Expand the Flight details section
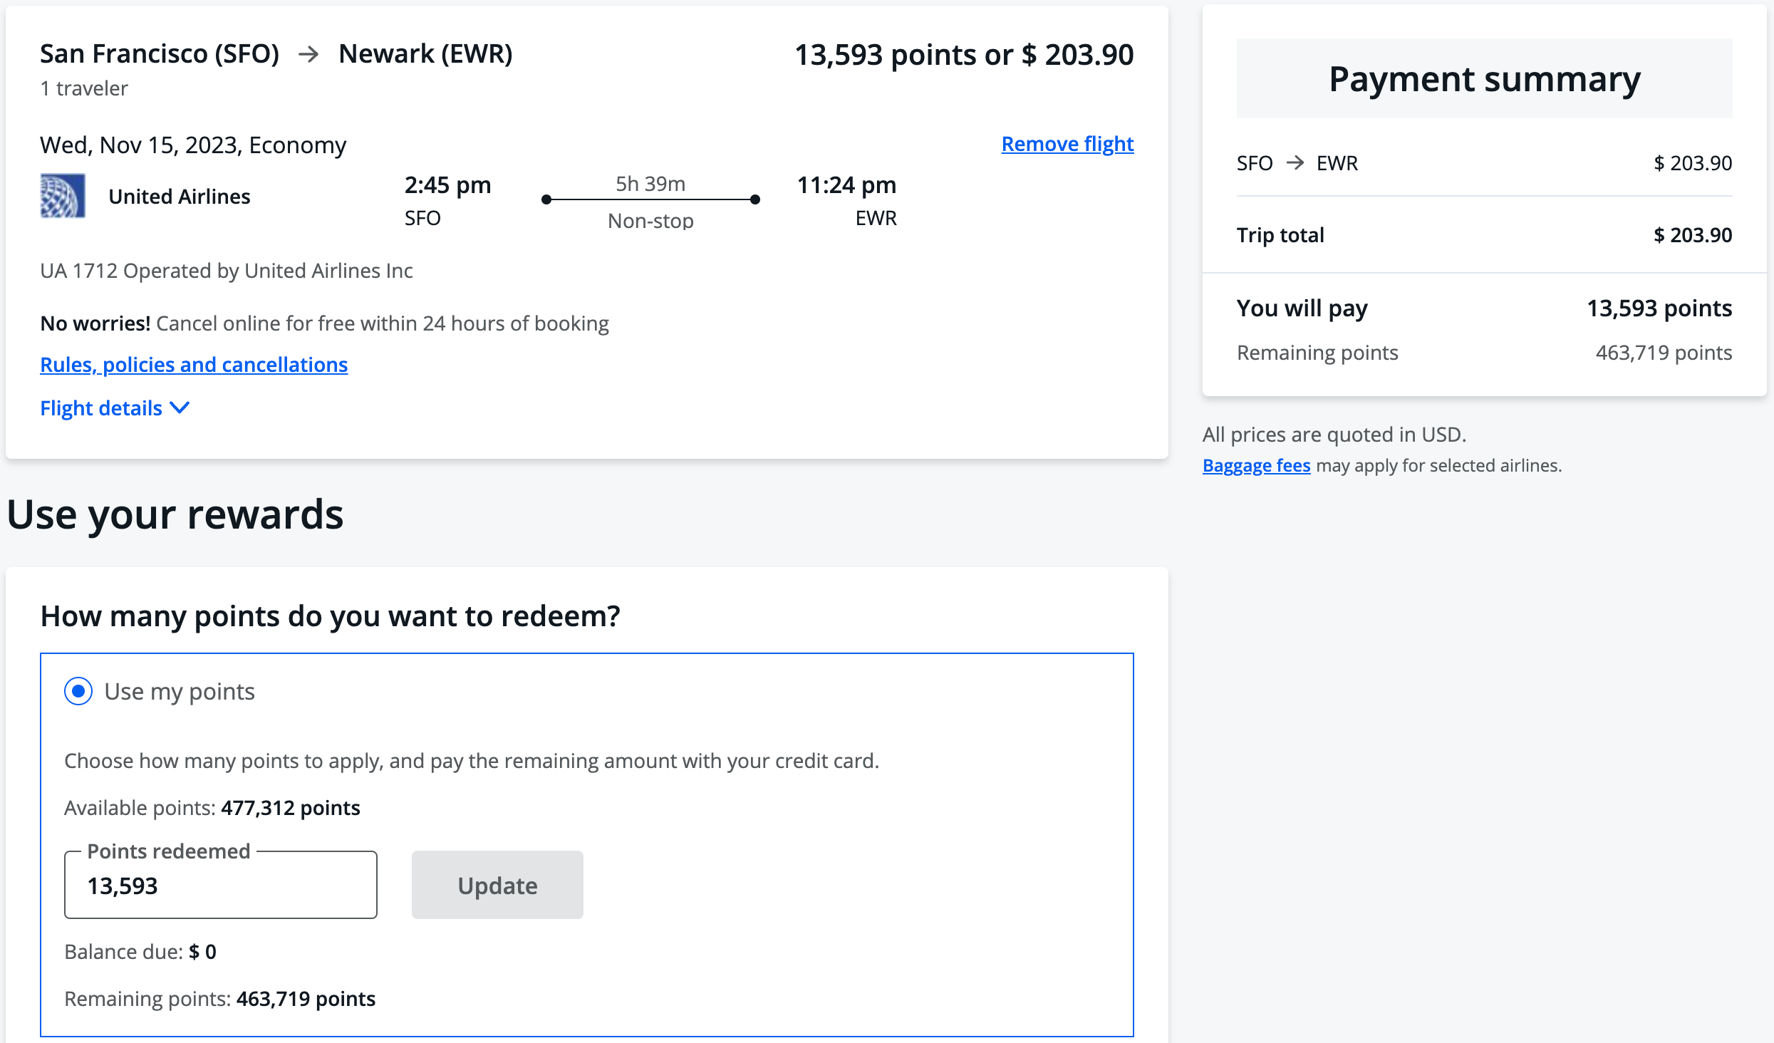 (x=115, y=408)
